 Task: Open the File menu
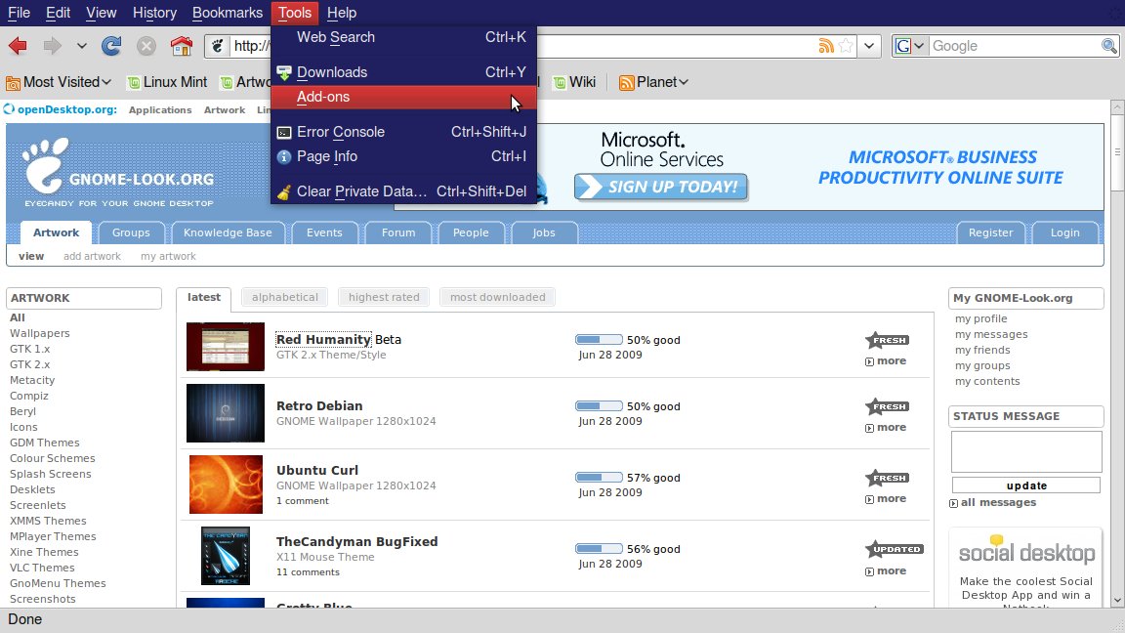pyautogui.click(x=19, y=12)
